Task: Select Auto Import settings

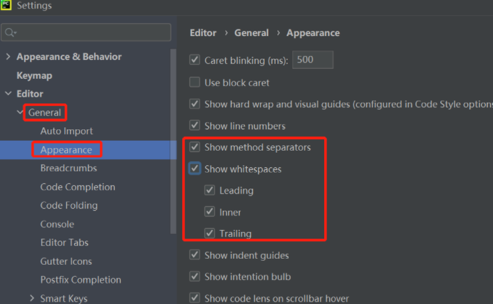Action: pyautogui.click(x=66, y=131)
